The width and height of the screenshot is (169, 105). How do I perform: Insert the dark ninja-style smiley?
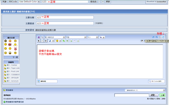[6, 41]
